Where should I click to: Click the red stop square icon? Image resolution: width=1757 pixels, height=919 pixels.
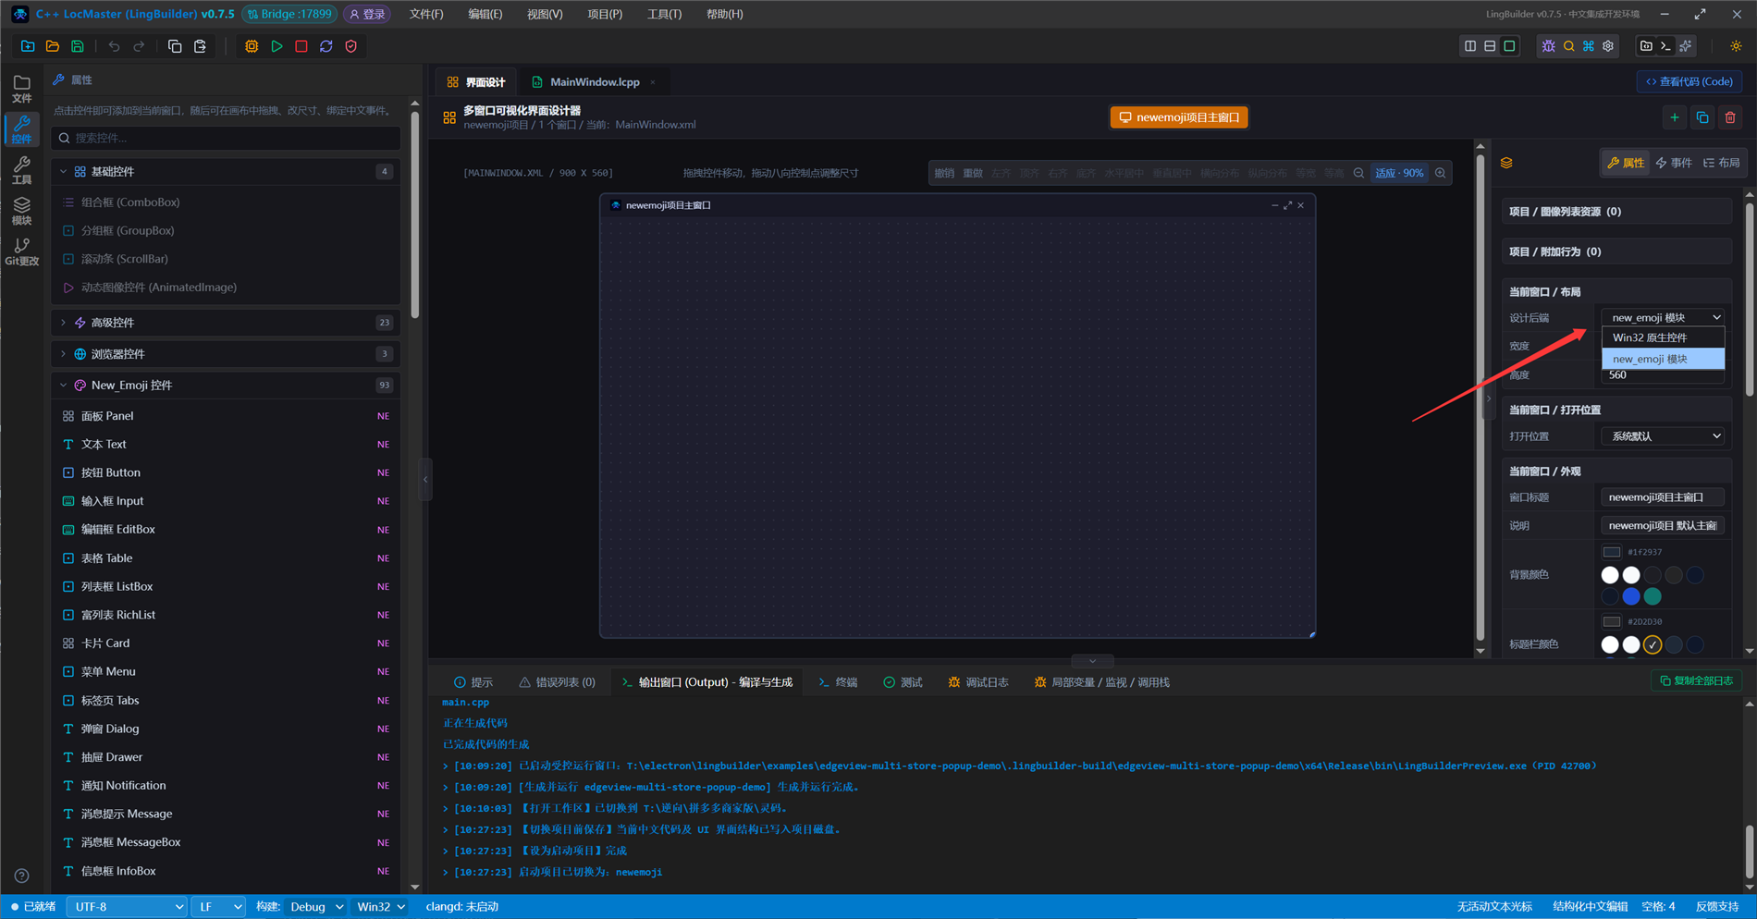[x=301, y=46]
